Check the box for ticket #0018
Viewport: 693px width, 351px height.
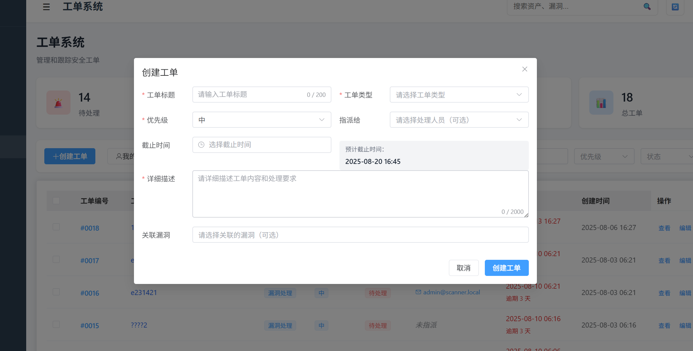click(56, 227)
